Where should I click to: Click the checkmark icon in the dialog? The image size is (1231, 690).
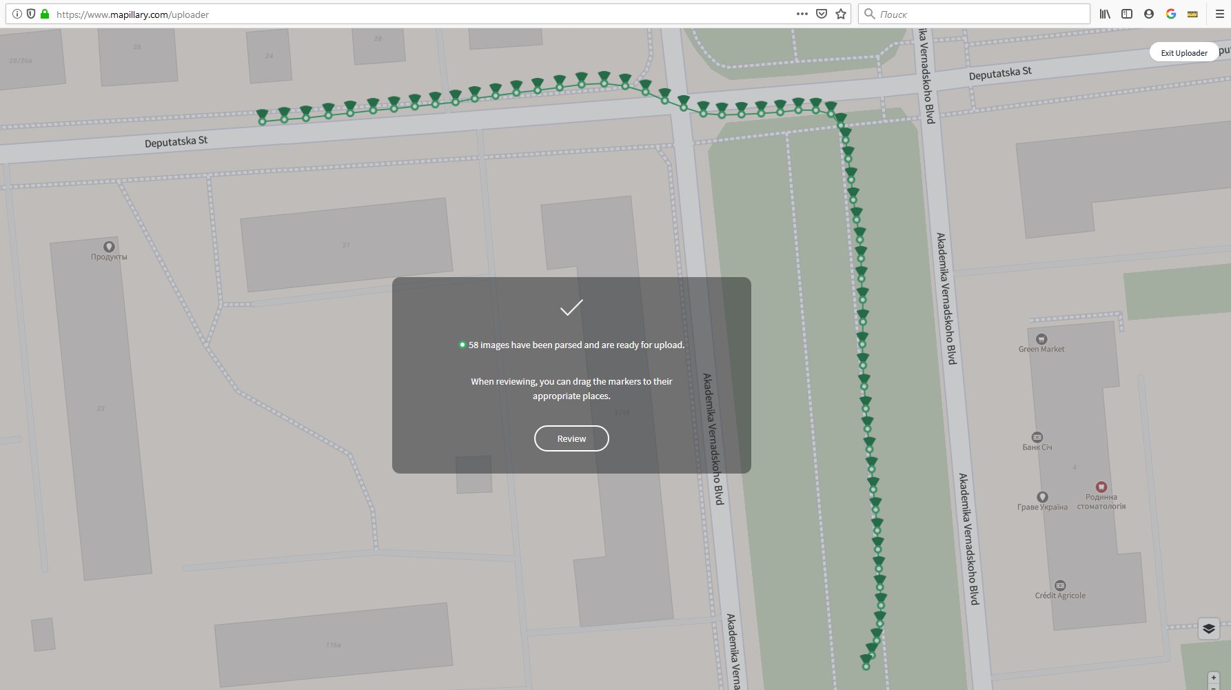571,307
